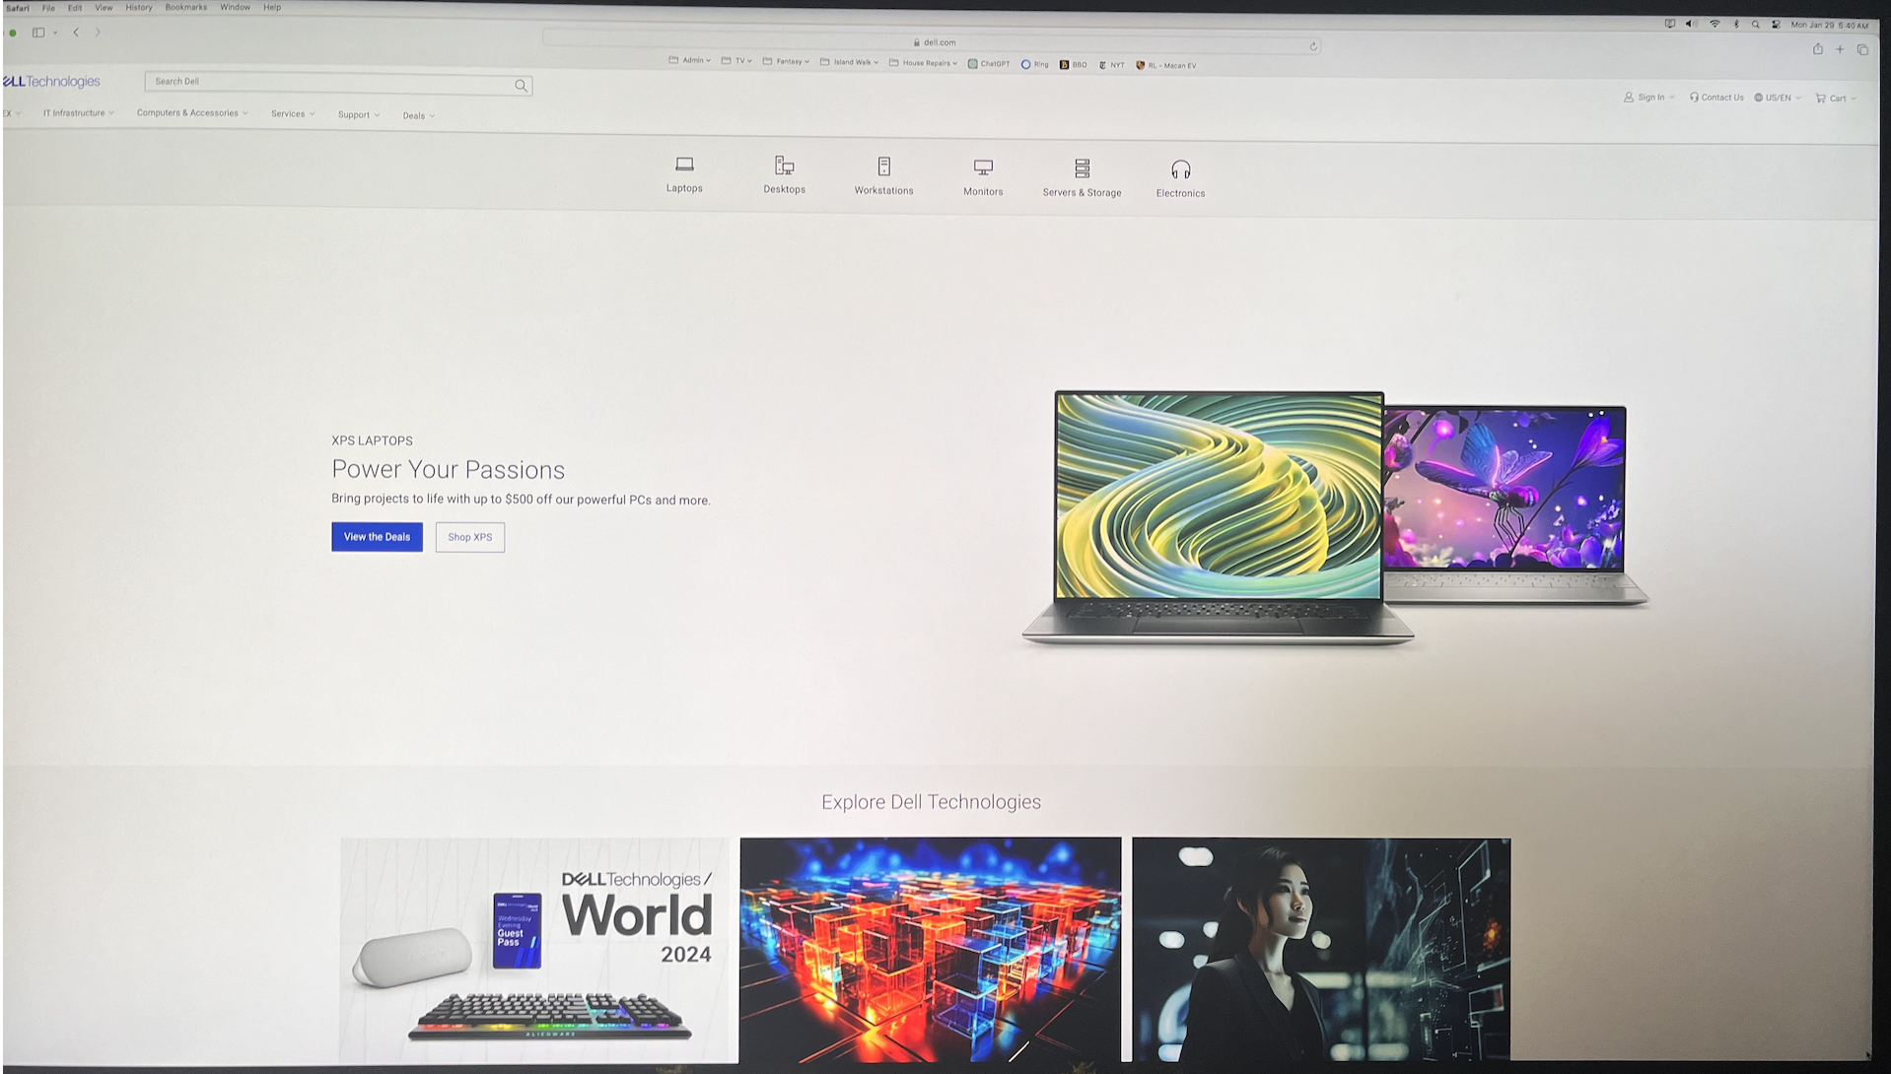The image size is (1891, 1074).
Task: Open the Help menu
Action: point(272,7)
